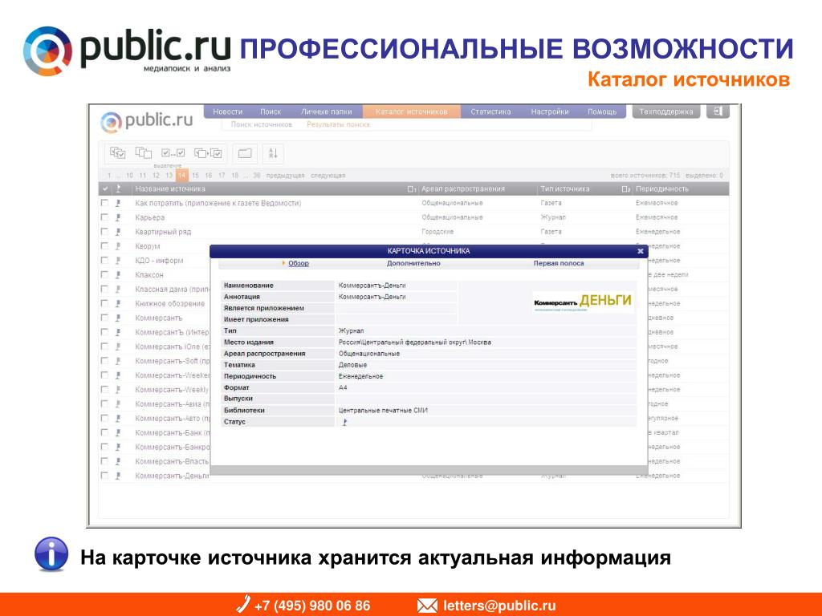Image resolution: width=822 pixels, height=616 pixels.
Task: Open the Помощь tab
Action: click(x=602, y=111)
